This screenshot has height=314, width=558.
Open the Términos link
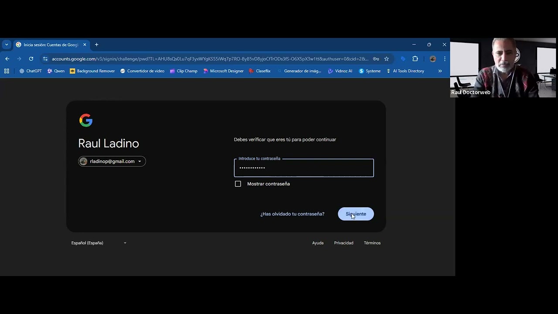(372, 243)
